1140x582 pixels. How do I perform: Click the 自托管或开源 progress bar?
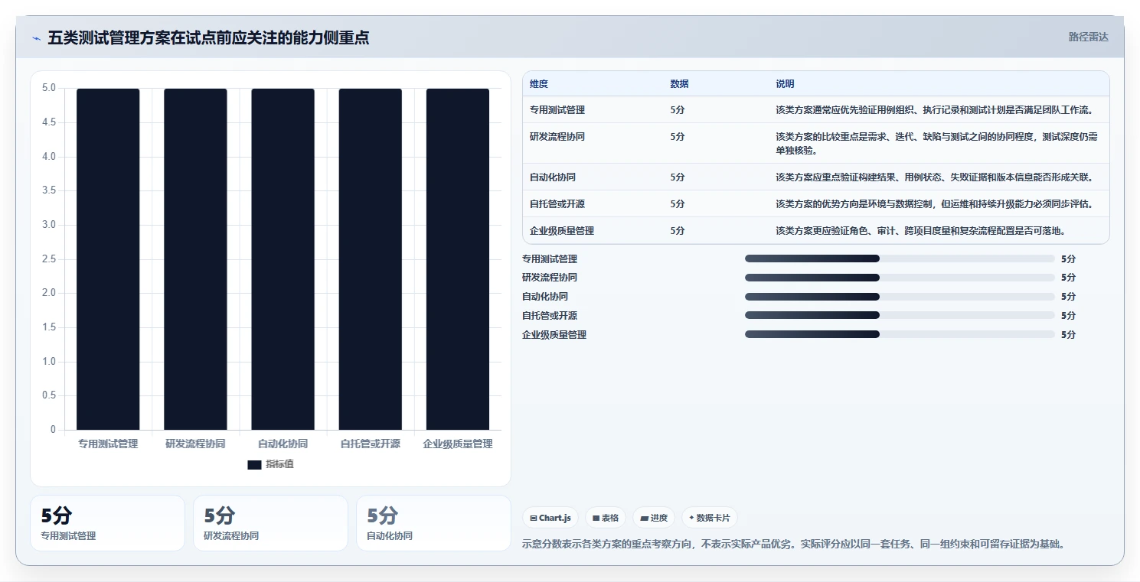pos(900,315)
